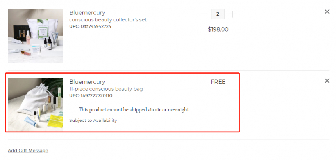The width and height of the screenshot is (336, 160).
Task: Click the FREE price label
Action: click(x=218, y=82)
